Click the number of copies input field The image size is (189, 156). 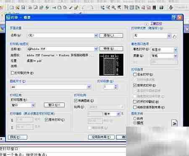point(109,87)
